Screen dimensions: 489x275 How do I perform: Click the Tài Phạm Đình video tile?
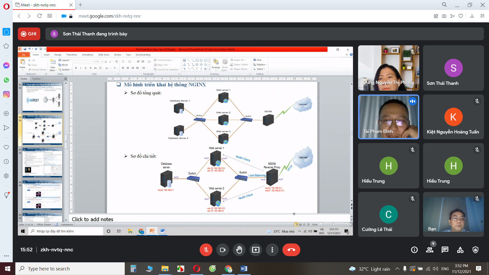pos(388,117)
